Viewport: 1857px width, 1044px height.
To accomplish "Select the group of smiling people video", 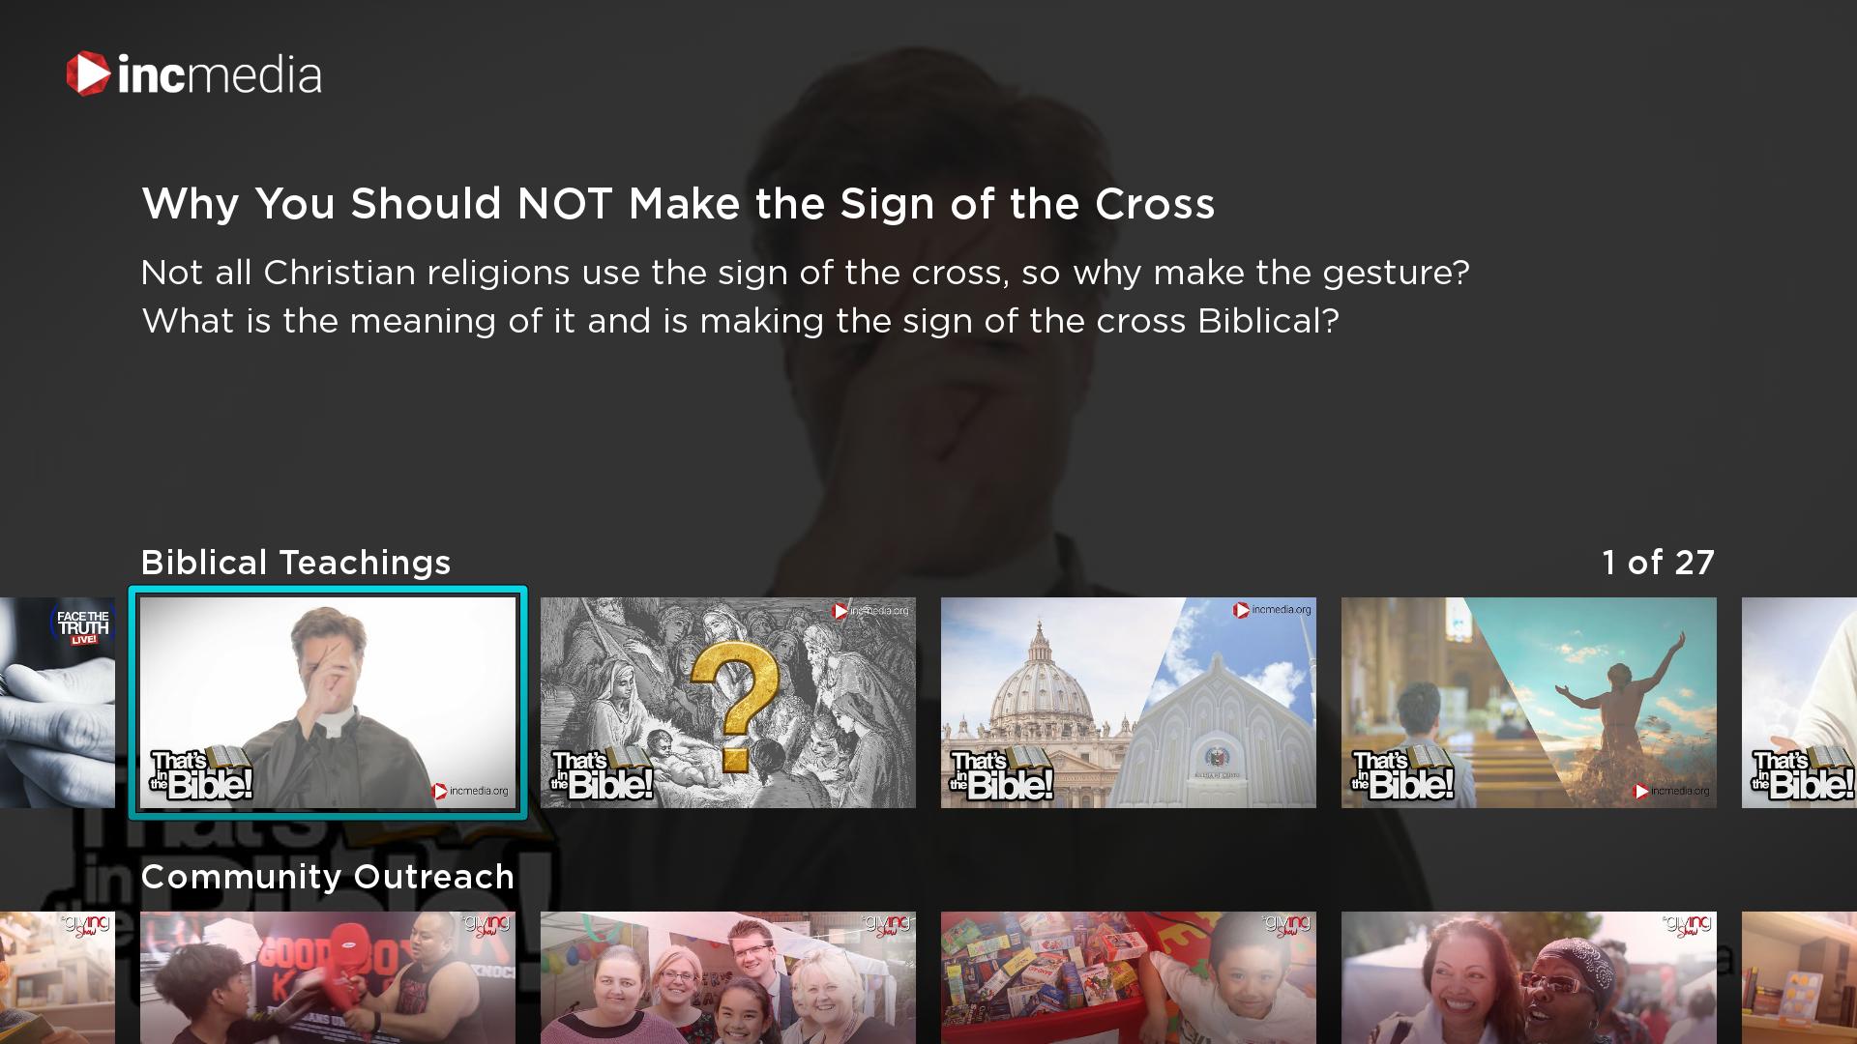I will (x=728, y=977).
